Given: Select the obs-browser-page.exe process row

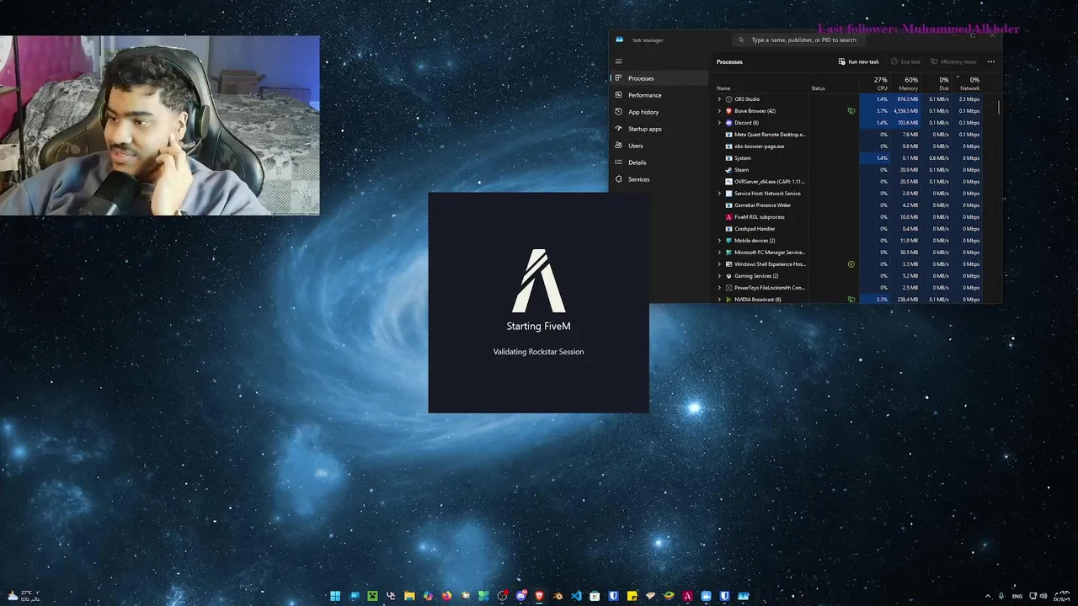Looking at the screenshot, I should tap(847, 146).
